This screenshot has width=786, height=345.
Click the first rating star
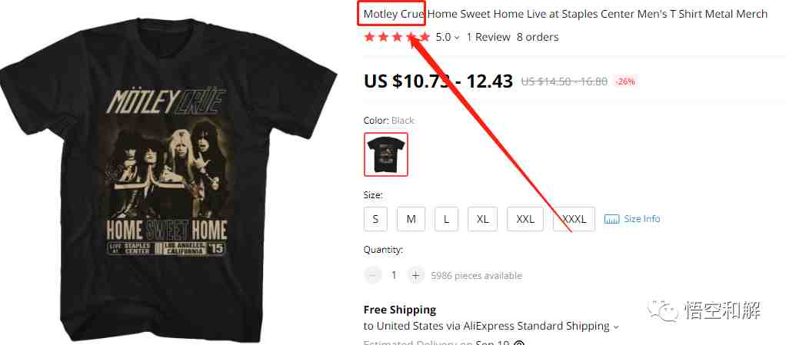pos(369,37)
